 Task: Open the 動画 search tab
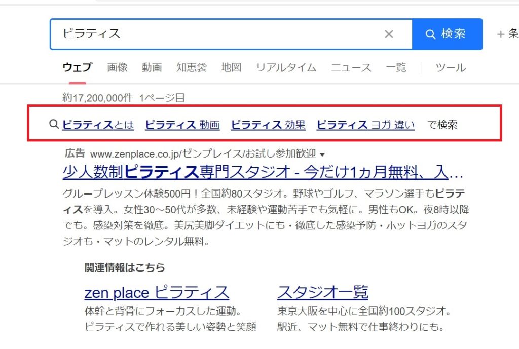152,68
